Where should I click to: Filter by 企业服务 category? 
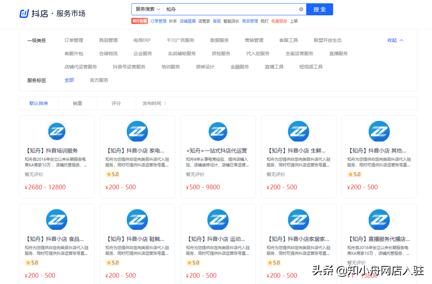point(143,54)
